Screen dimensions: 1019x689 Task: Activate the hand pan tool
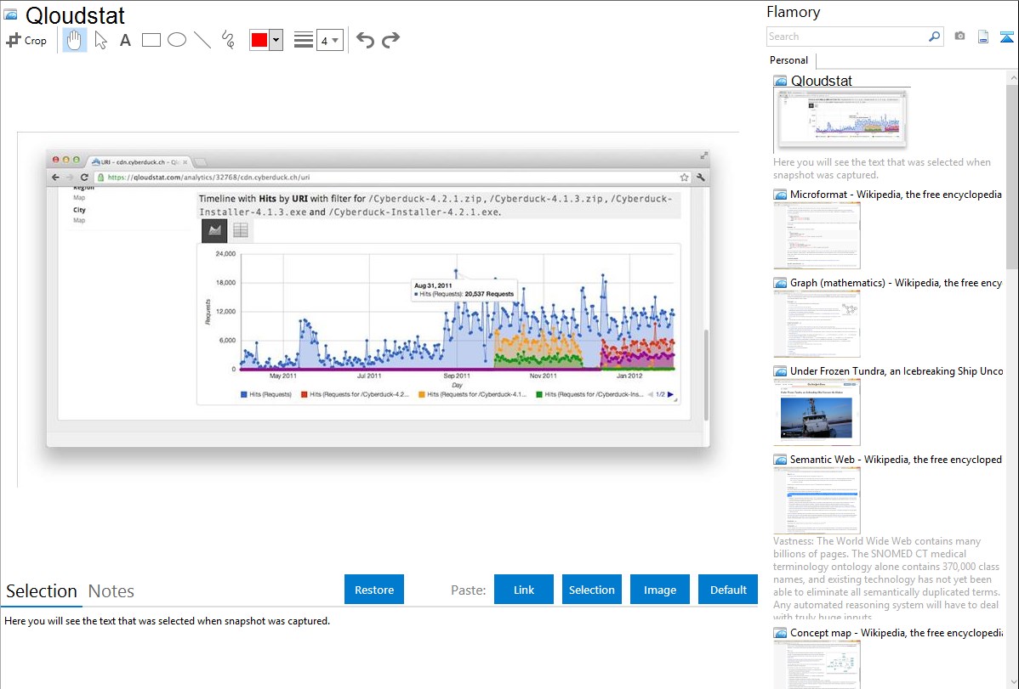pyautogui.click(x=75, y=40)
